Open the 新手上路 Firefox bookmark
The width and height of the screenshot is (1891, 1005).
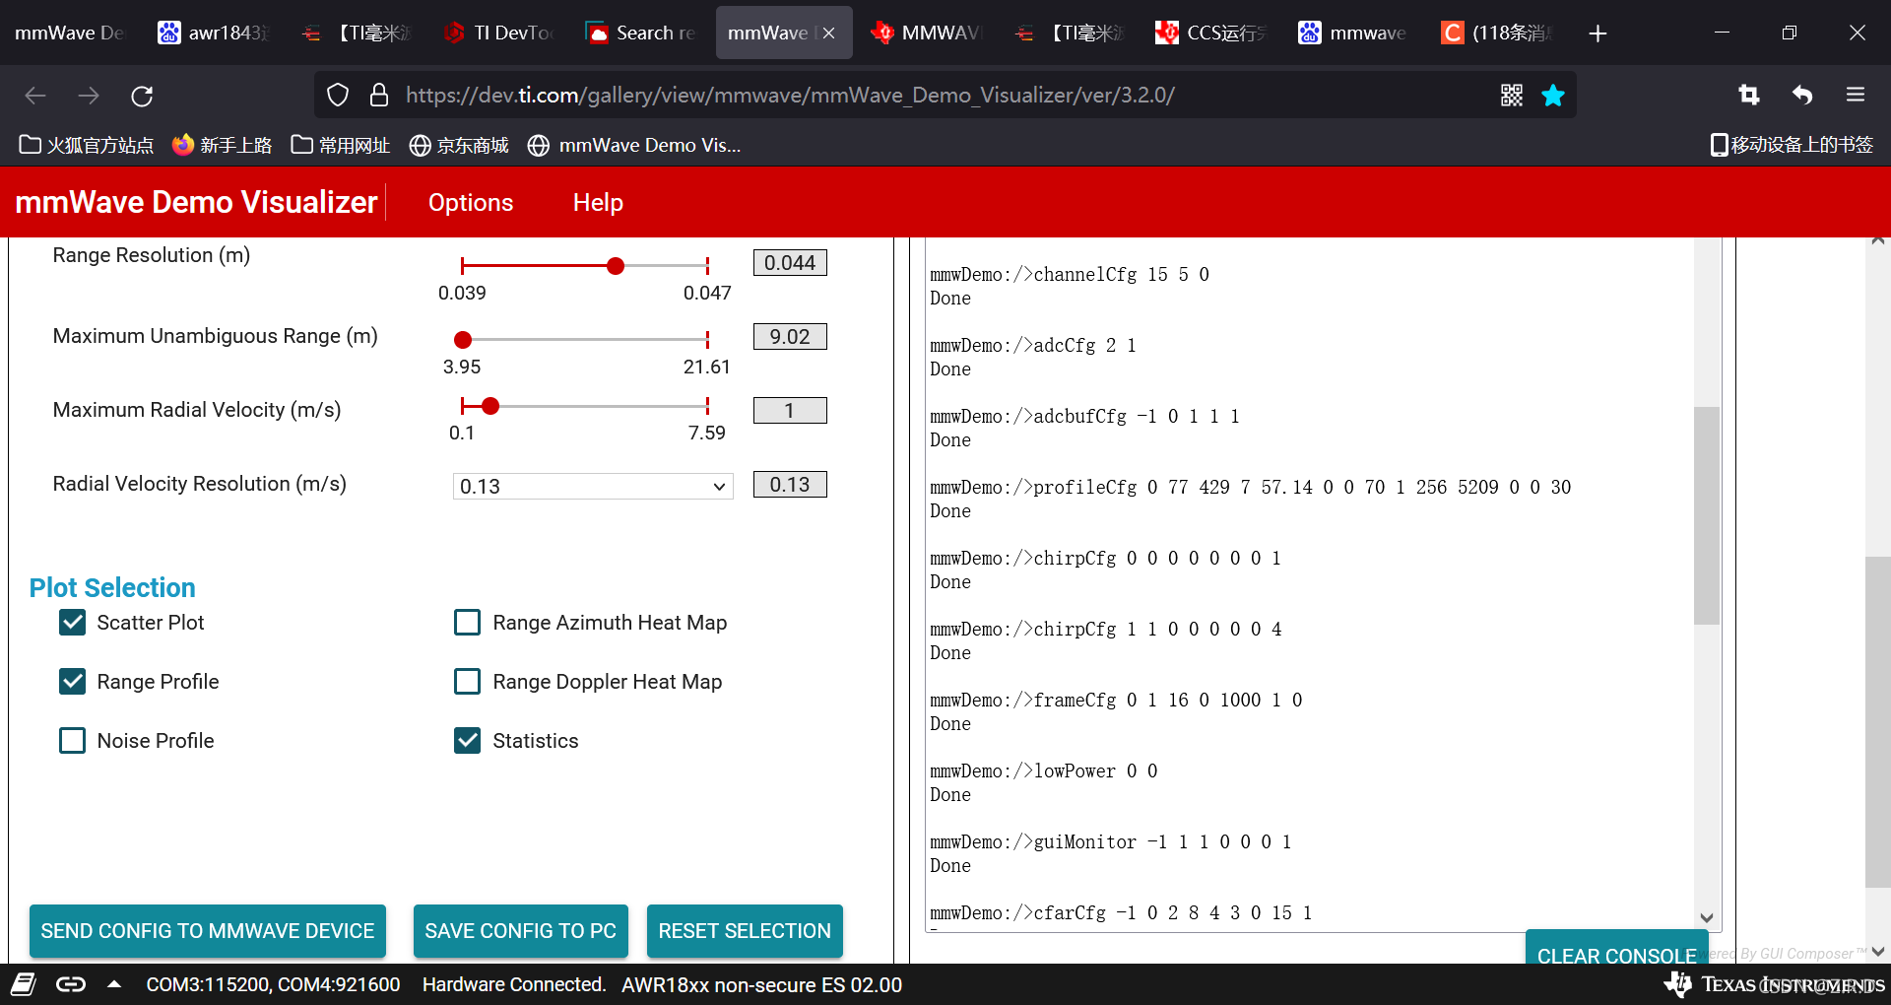tap(222, 146)
